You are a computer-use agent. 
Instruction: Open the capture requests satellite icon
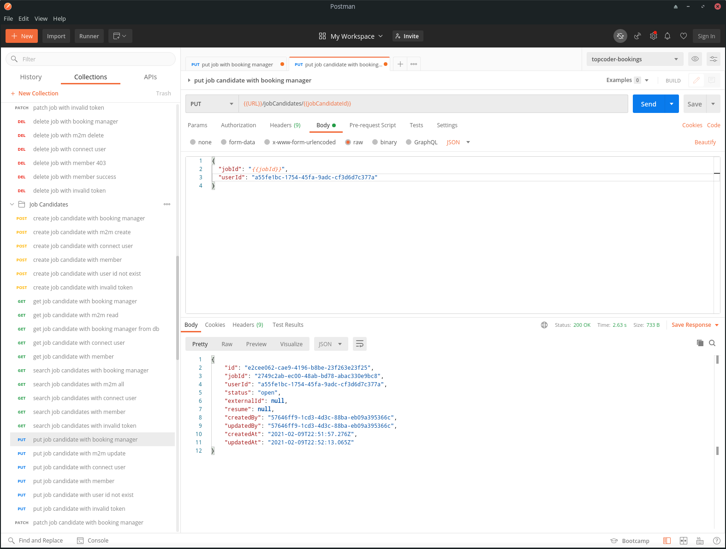tap(637, 36)
